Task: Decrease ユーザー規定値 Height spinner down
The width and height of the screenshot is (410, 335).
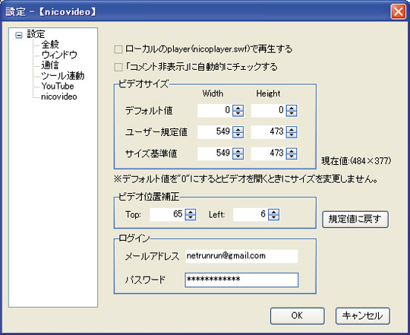Action: point(292,135)
